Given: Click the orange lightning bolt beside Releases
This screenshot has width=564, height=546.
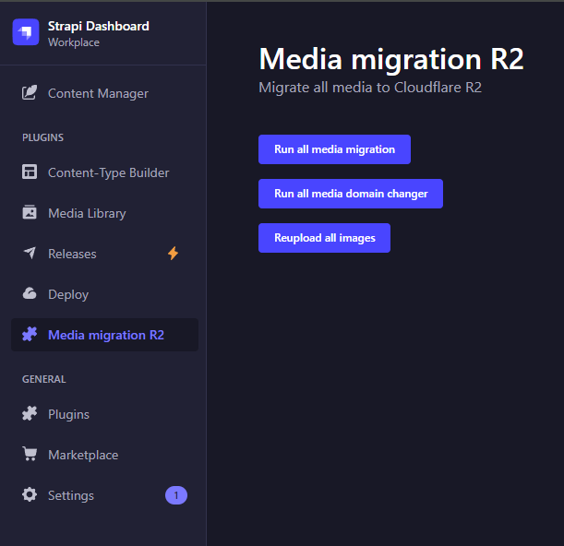Looking at the screenshot, I should pyautogui.click(x=173, y=254).
